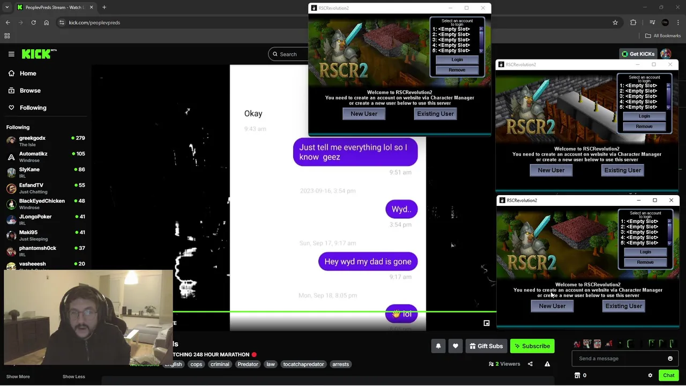The height and width of the screenshot is (386, 686).
Task: Click Existing User in bottom RSCRevolution2 window
Action: pos(623,306)
